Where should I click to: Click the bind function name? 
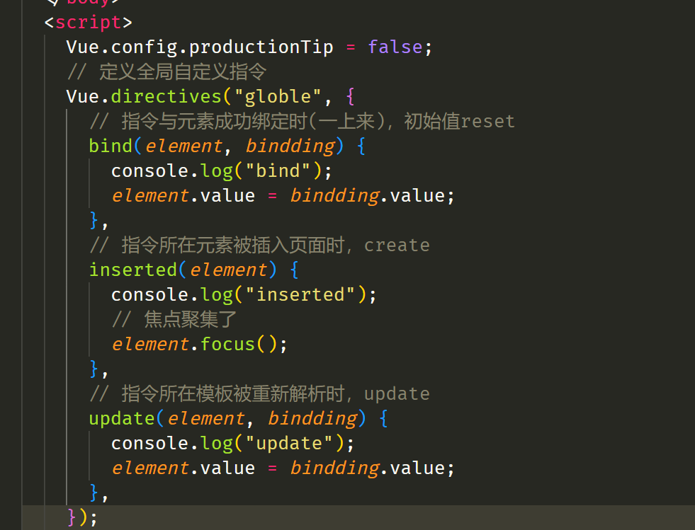pos(111,146)
